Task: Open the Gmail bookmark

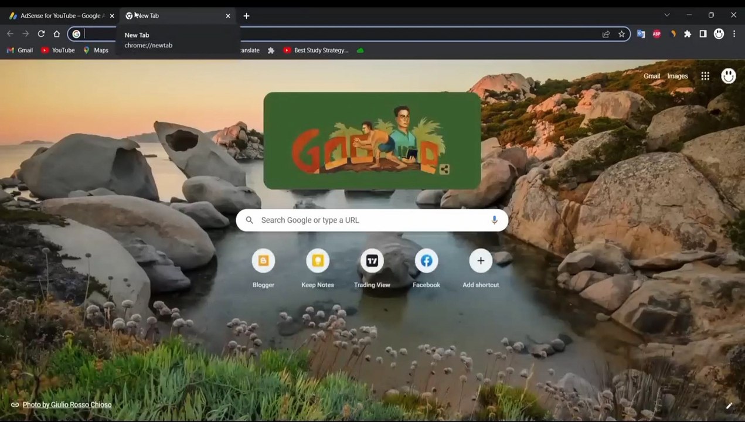Action: 19,50
